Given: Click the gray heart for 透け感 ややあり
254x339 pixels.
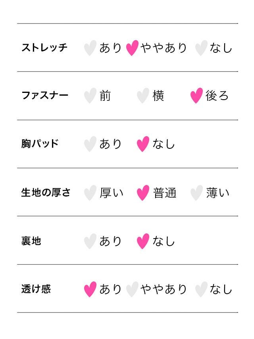Looking at the screenshot, I should tap(132, 289).
